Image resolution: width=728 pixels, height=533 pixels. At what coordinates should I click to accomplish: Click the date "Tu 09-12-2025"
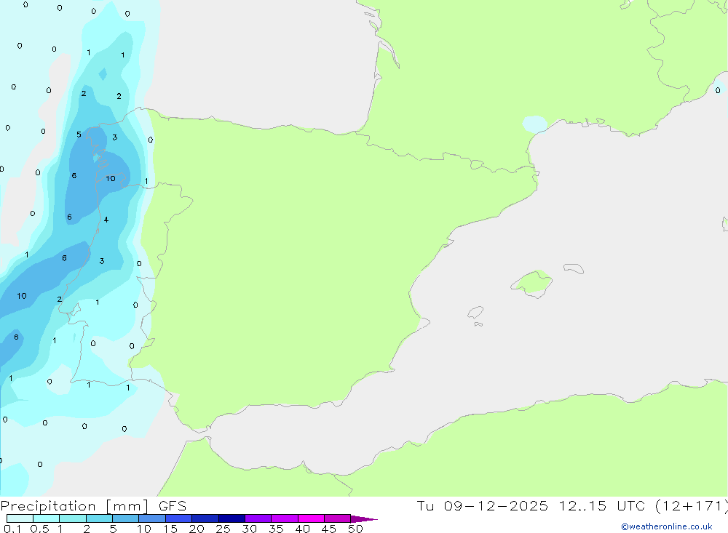tap(482, 505)
